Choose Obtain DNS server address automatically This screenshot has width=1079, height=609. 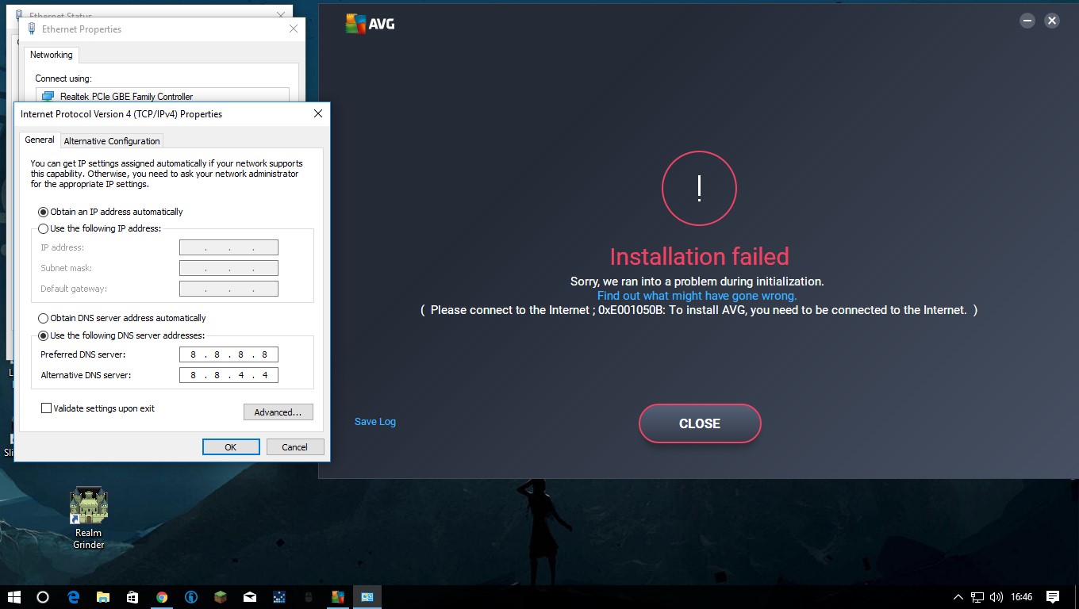[44, 318]
